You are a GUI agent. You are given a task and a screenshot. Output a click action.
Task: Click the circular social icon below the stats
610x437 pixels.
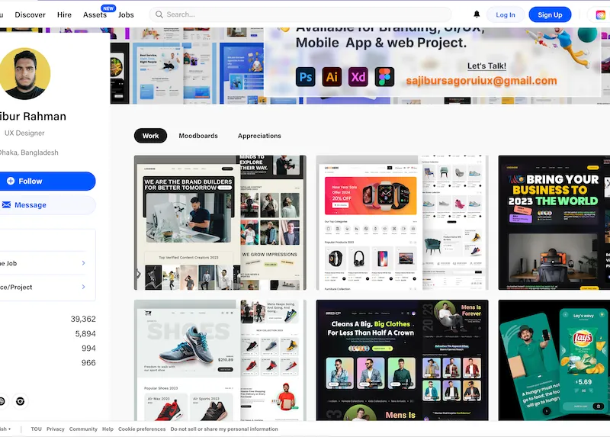pyautogui.click(x=20, y=401)
